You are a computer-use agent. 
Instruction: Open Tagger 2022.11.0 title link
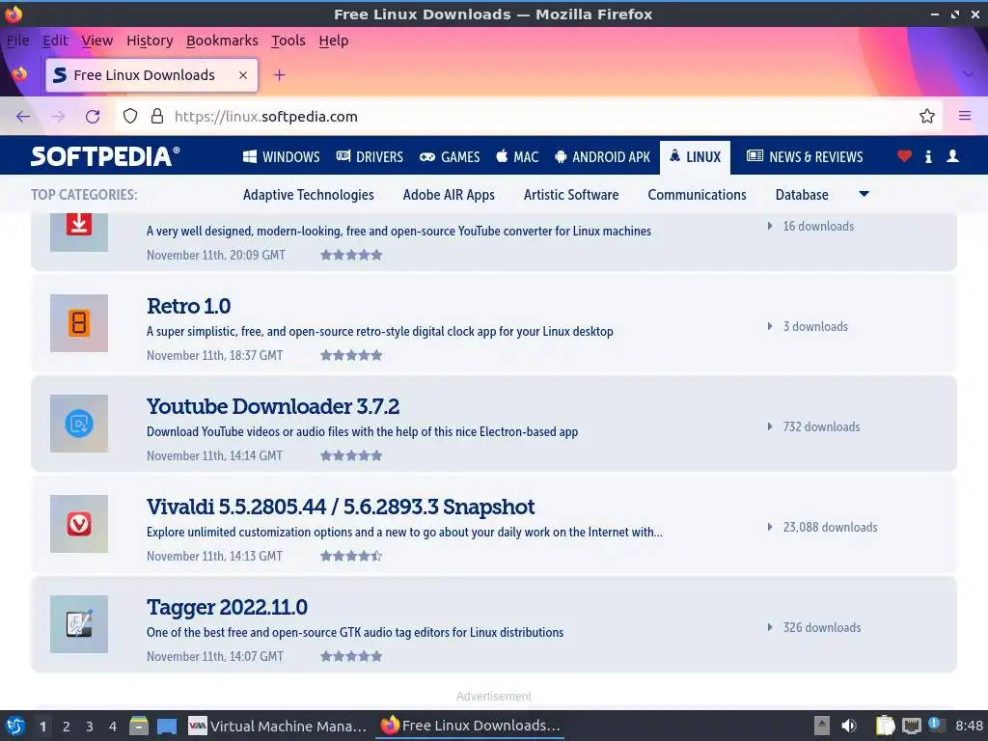tap(227, 608)
